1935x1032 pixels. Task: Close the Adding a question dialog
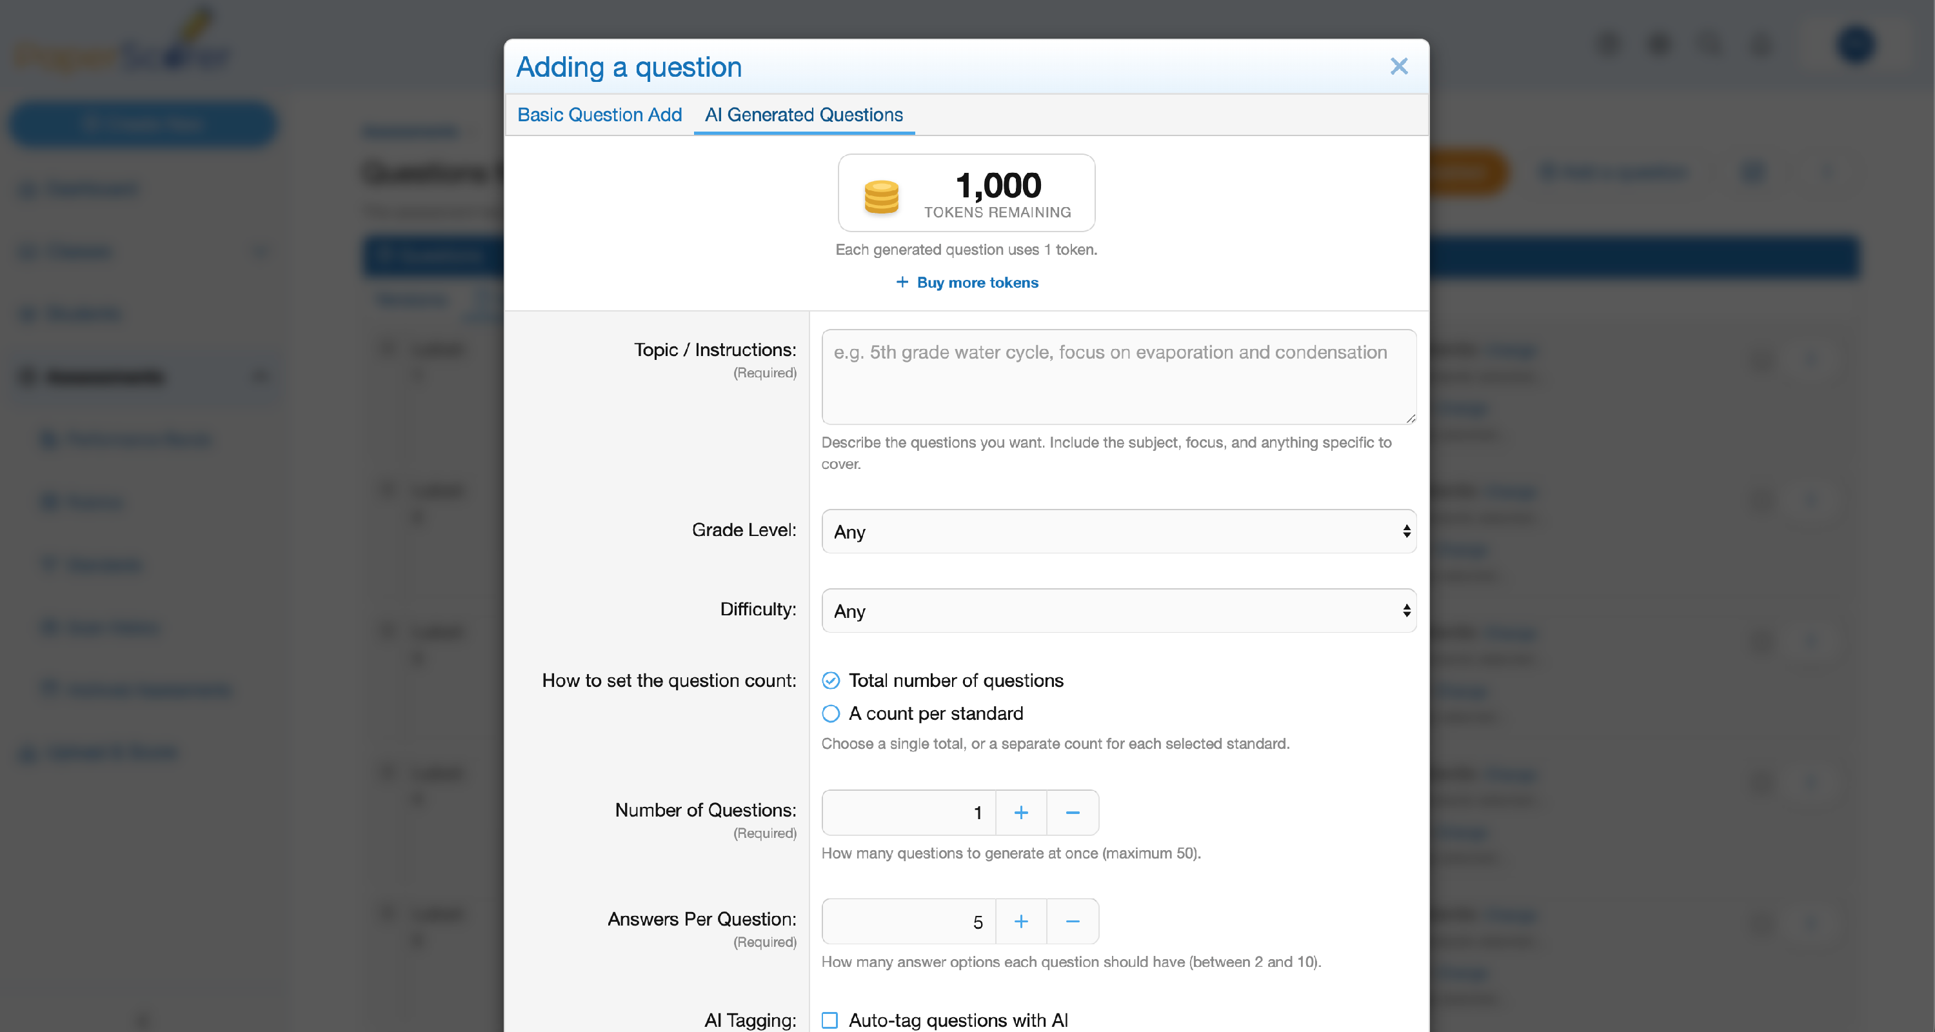coord(1398,66)
